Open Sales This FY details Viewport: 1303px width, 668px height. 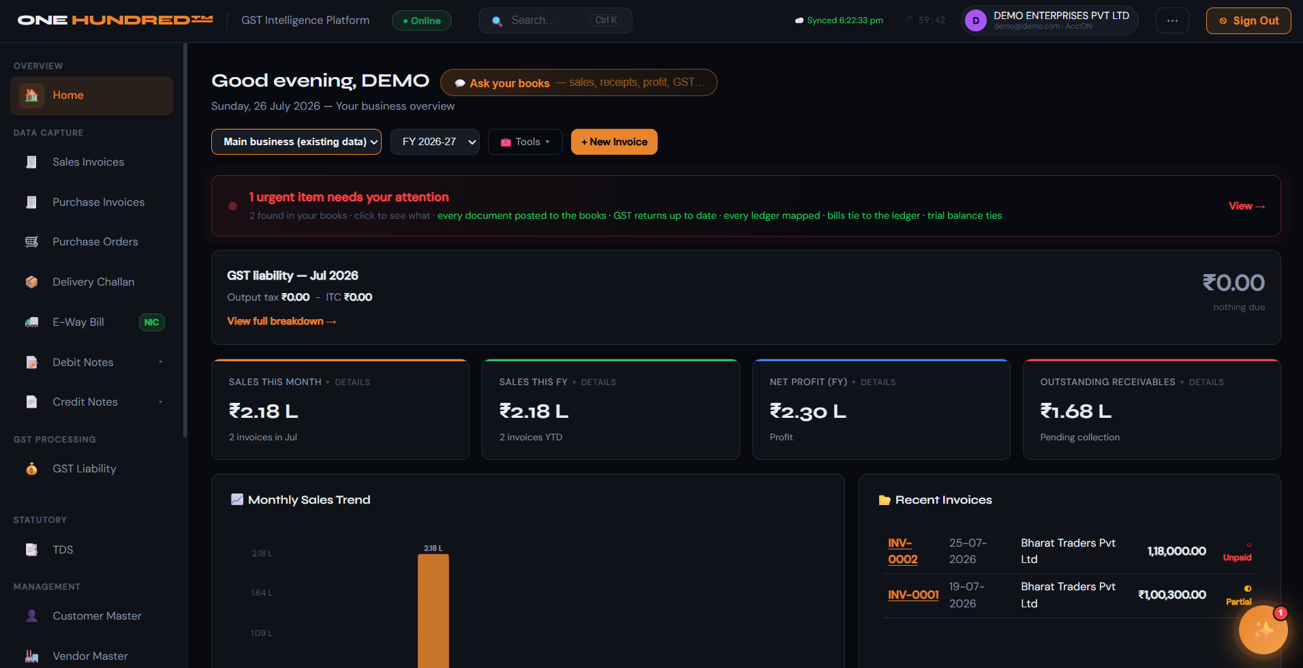pyautogui.click(x=598, y=382)
